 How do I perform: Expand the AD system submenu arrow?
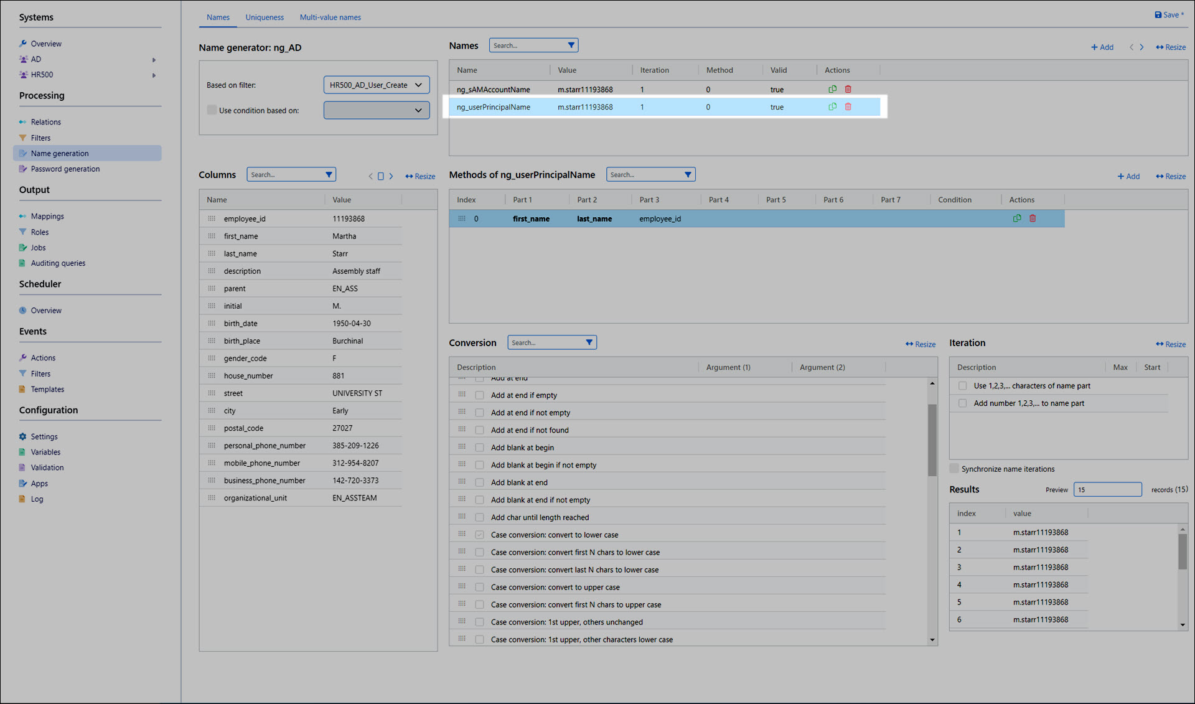click(x=154, y=60)
